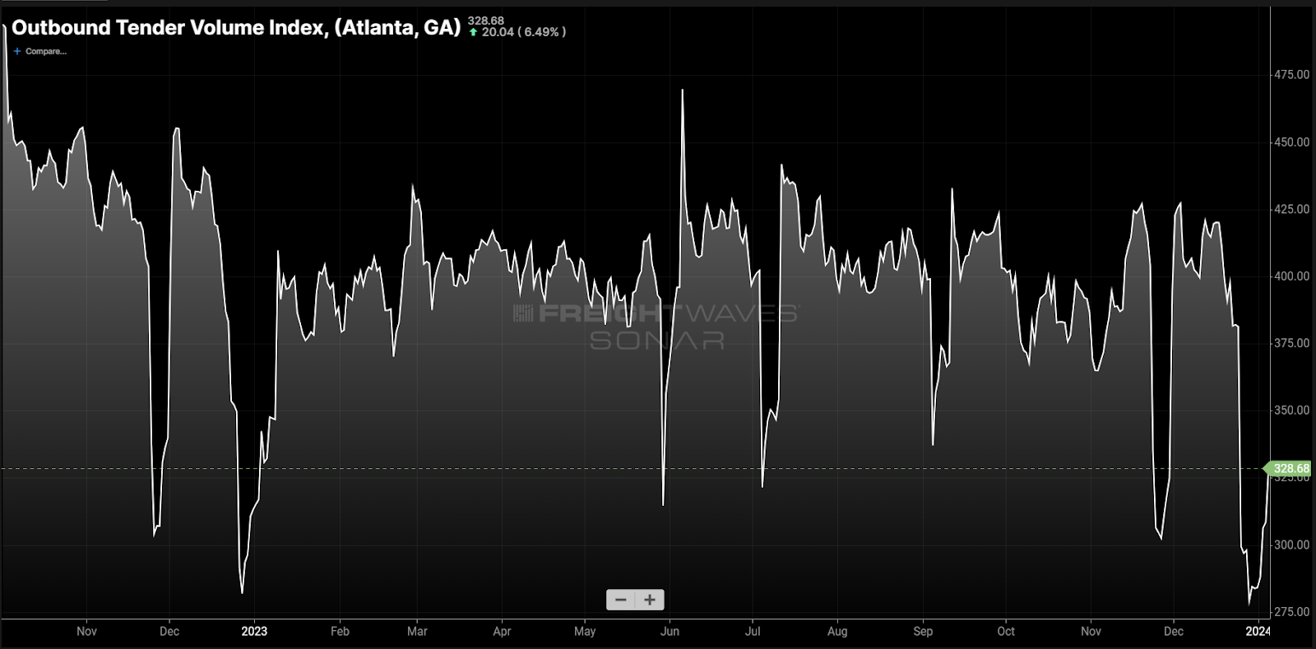
Task: Click the Mar x-axis label
Action: (x=417, y=631)
